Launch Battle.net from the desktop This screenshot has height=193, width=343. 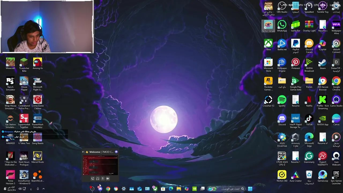[282, 45]
